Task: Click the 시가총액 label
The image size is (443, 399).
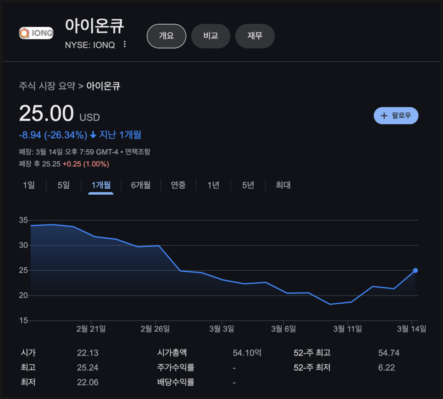Action: click(172, 353)
